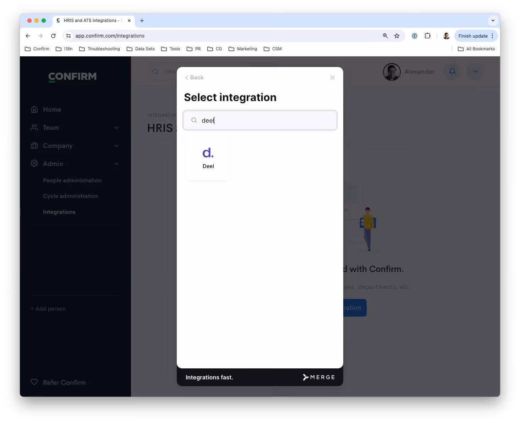Image resolution: width=520 pixels, height=423 pixels.
Task: Open the Troubleshooting bookmarks folder
Action: click(x=100, y=49)
